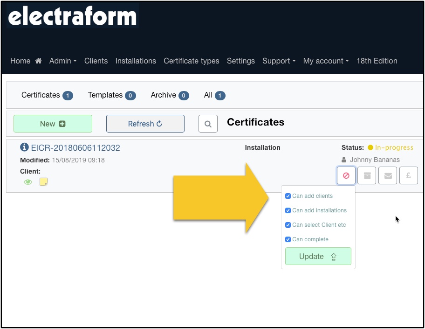The height and width of the screenshot is (329, 425).
Task: Click the person icon beside Johnny Bananas
Action: click(344, 160)
